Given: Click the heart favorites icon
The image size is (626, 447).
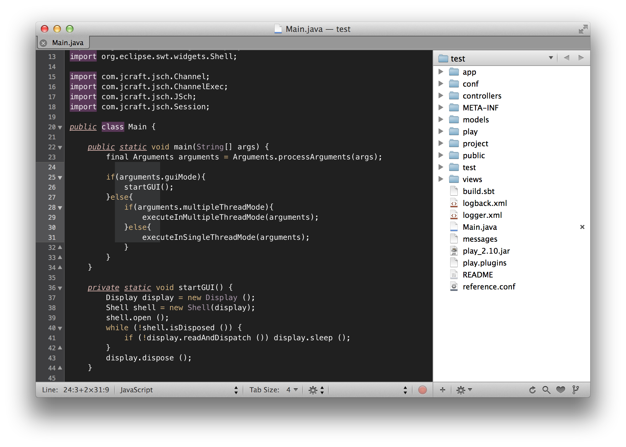Looking at the screenshot, I should (x=560, y=390).
